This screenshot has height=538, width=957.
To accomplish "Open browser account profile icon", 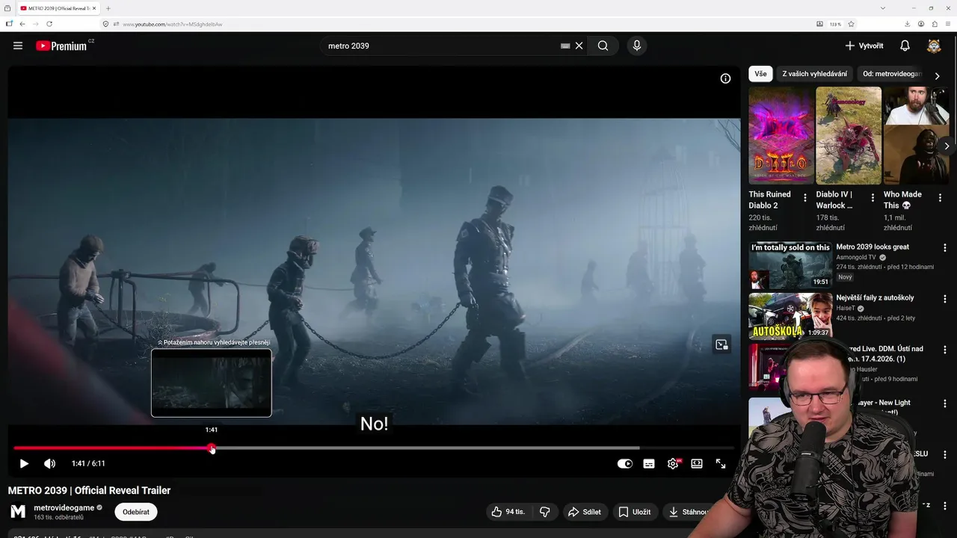I will coord(921,24).
